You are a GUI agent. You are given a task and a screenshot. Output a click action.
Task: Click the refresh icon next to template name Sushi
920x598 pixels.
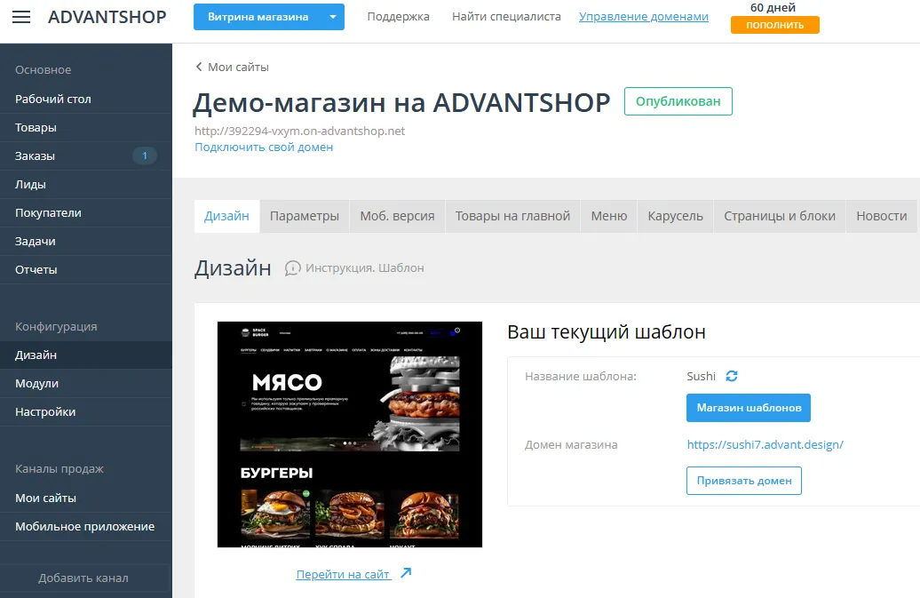tap(730, 376)
